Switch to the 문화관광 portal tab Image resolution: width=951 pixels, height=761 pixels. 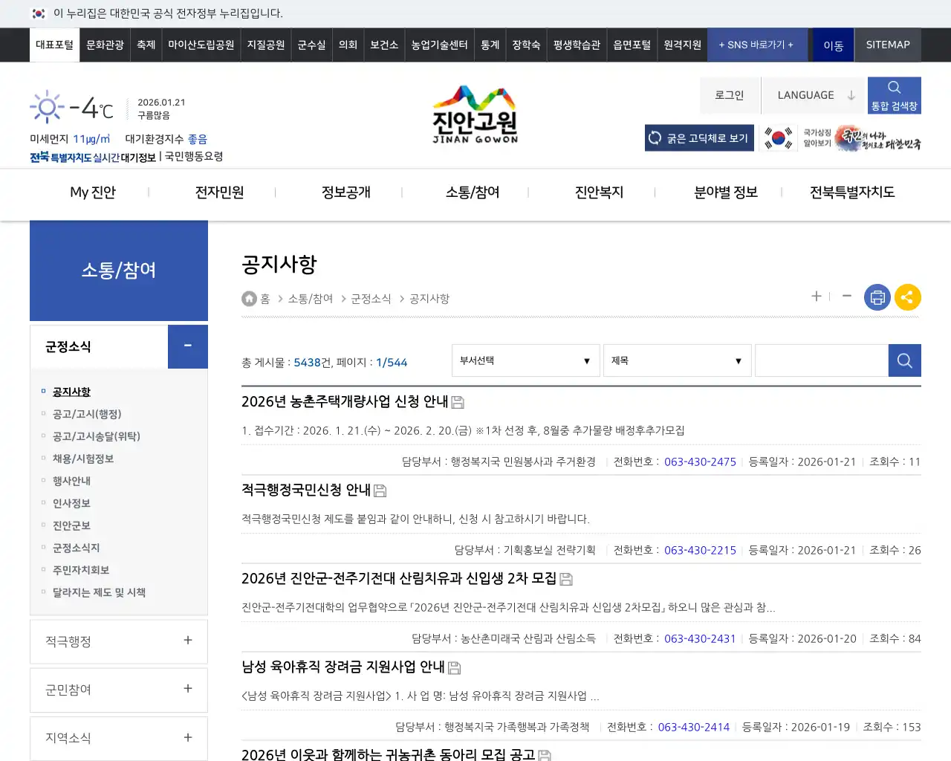104,45
